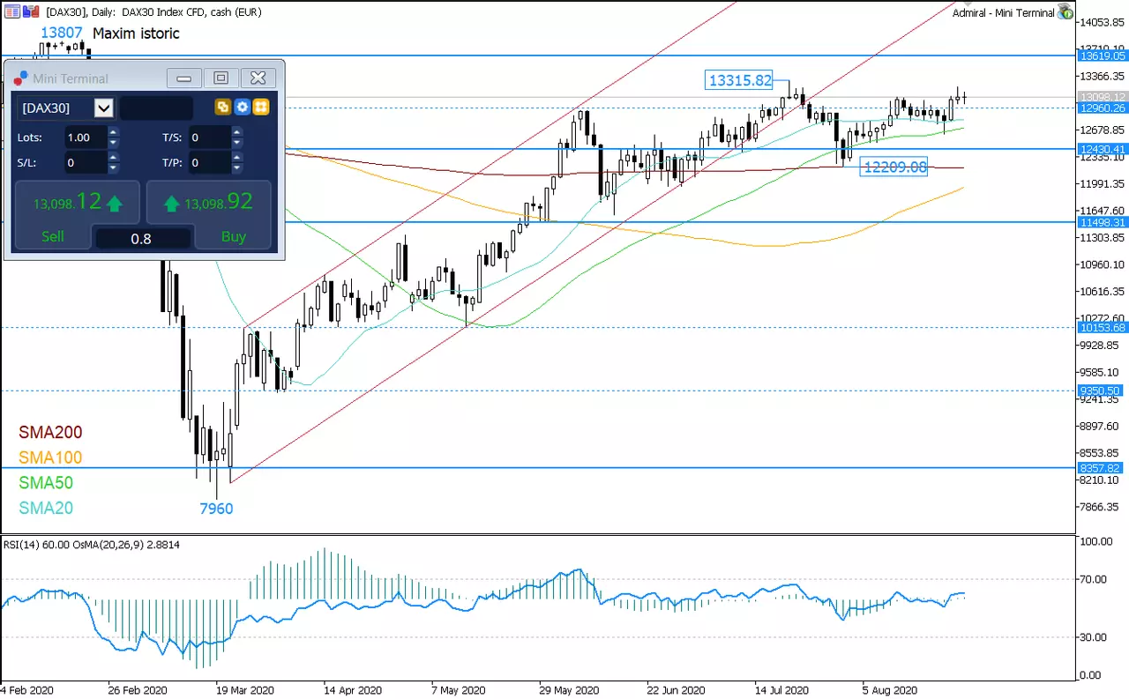Image resolution: width=1129 pixels, height=699 pixels.
Task: Decrease the Lots value with down arrow
Action: pyautogui.click(x=113, y=143)
